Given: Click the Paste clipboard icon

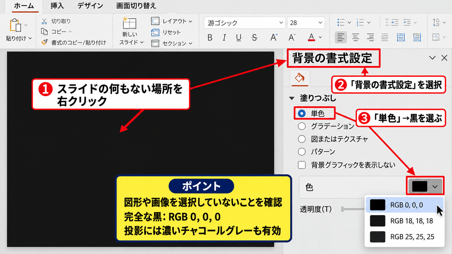Looking at the screenshot, I should pos(15,25).
